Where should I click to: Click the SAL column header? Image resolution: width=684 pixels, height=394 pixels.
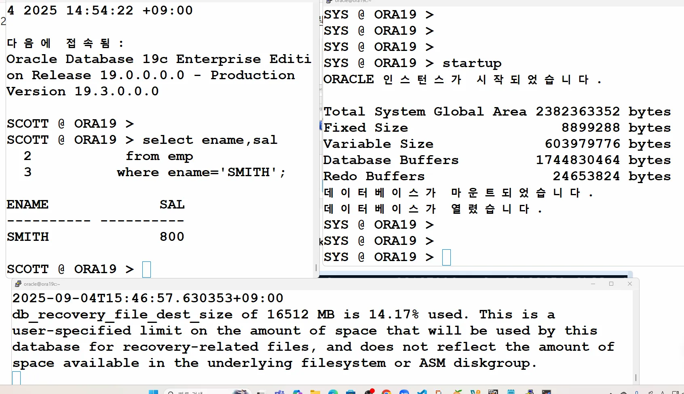coord(172,204)
